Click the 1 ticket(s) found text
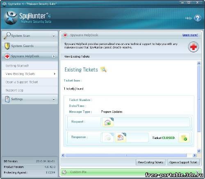 pos(73,89)
